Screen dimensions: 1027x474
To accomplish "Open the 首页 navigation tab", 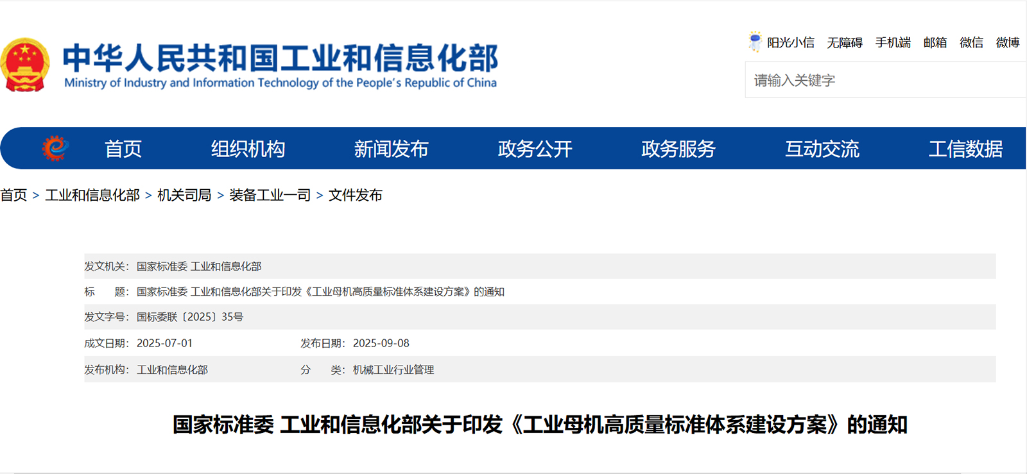I will 123,149.
